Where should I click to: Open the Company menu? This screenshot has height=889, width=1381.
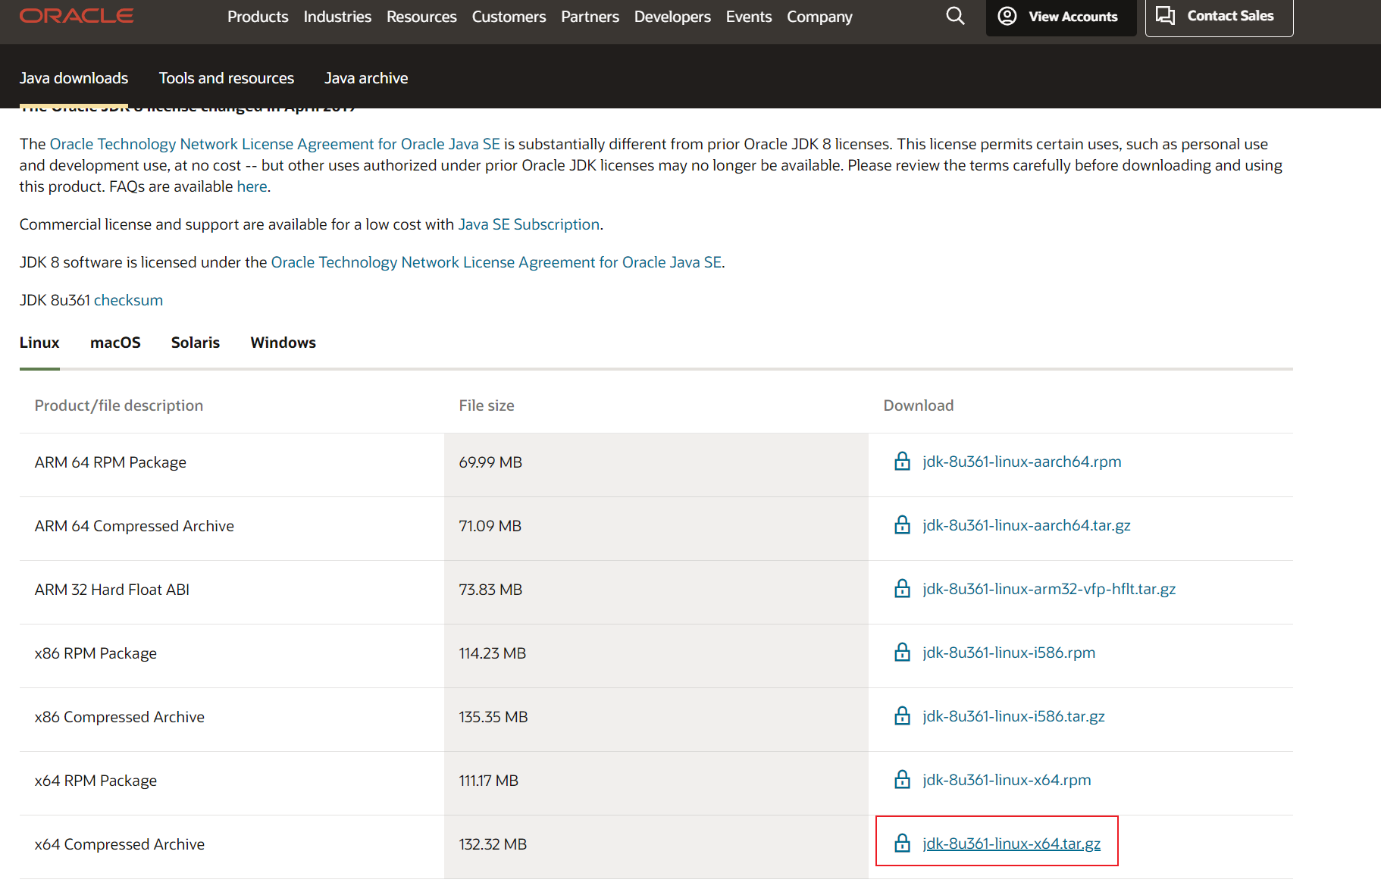click(819, 17)
